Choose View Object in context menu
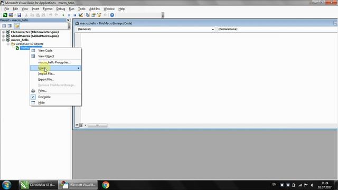This screenshot has height=190, width=338. [55, 56]
